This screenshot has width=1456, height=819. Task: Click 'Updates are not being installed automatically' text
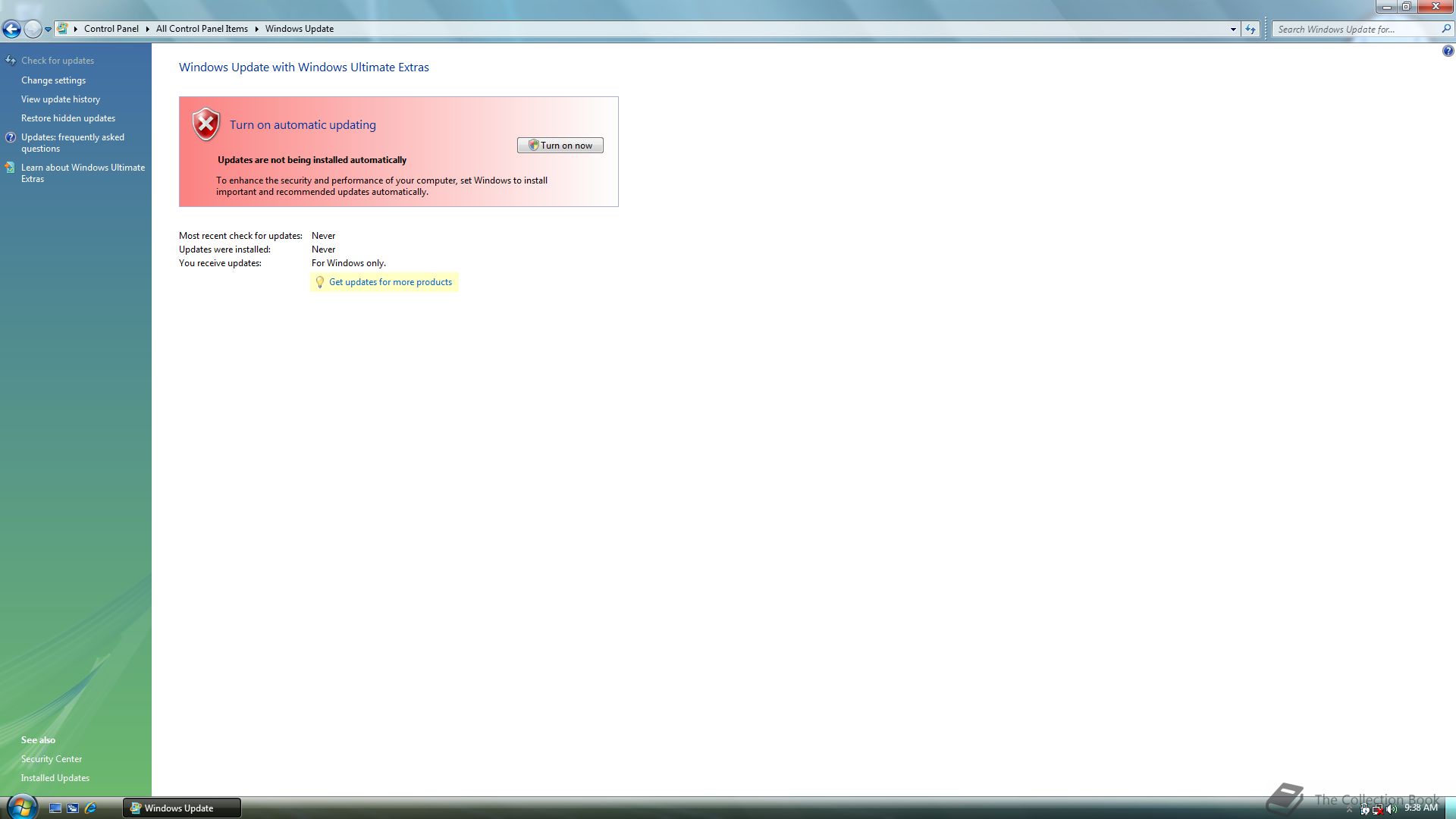tap(312, 160)
